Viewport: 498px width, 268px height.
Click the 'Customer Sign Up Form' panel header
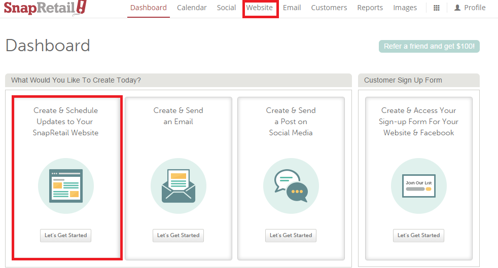[418, 80]
